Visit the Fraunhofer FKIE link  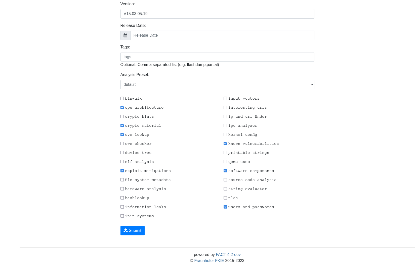[x=209, y=261]
